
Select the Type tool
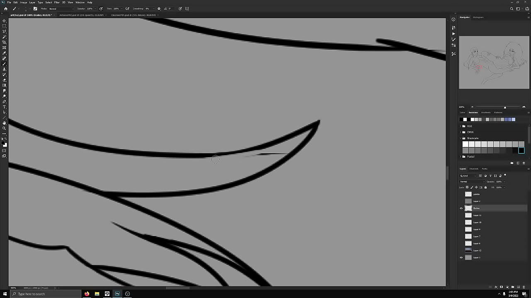[4, 107]
